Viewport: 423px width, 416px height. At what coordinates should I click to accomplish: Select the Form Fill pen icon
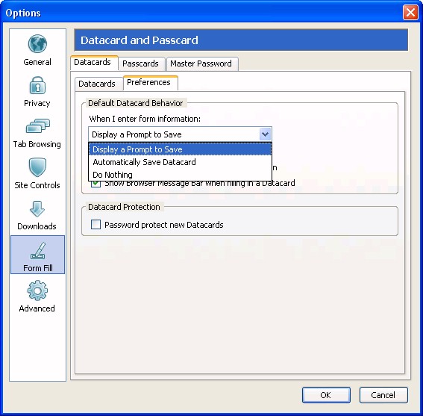tap(38, 251)
